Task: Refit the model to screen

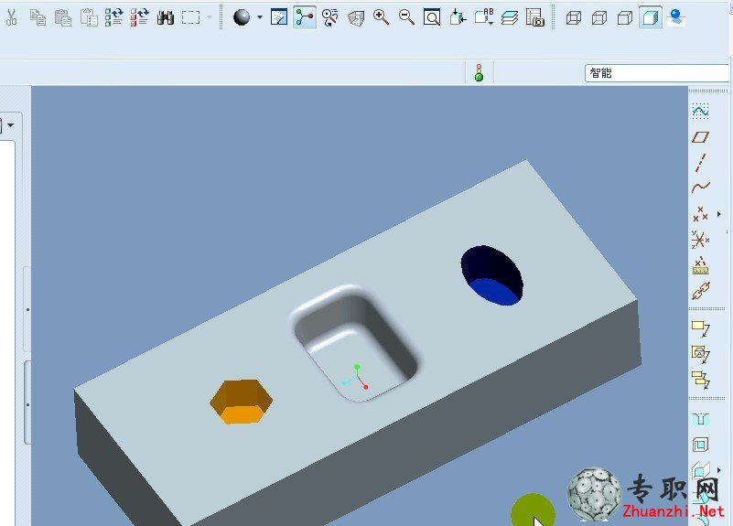Action: coord(432,17)
